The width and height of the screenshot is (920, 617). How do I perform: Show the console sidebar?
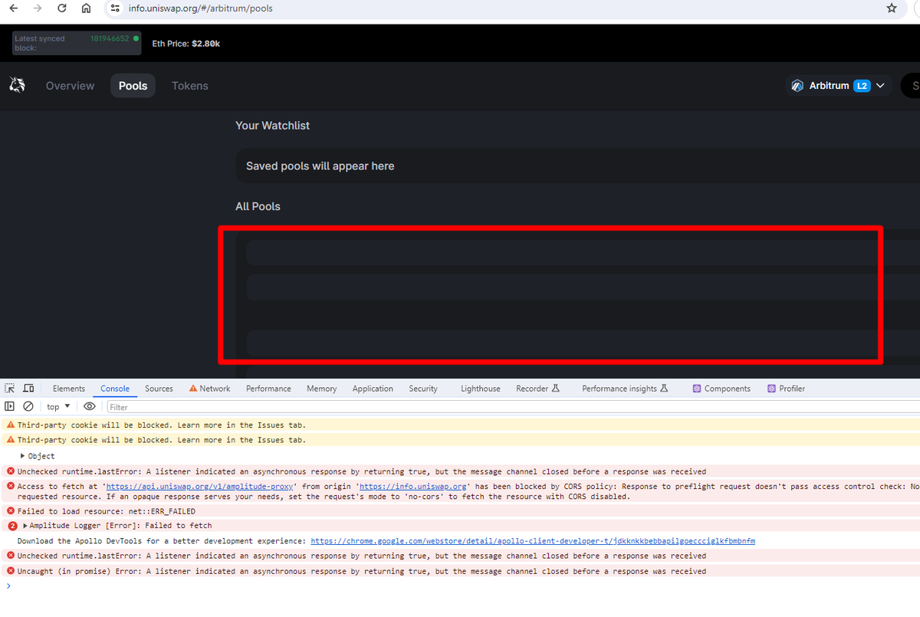pos(10,406)
